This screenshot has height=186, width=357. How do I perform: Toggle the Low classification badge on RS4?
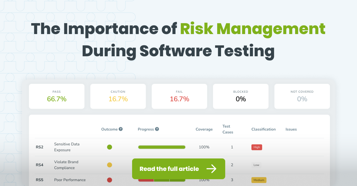tap(256, 165)
